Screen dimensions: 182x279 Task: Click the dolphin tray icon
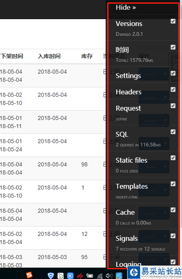tap(61, 276)
